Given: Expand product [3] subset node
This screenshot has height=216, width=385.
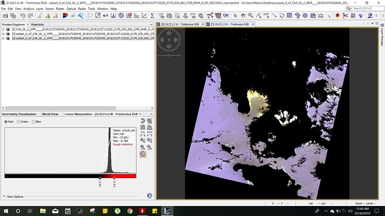Looking at the screenshot, I should pos(3,38).
